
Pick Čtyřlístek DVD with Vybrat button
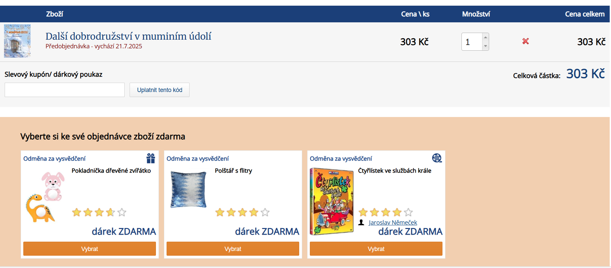pos(376,249)
